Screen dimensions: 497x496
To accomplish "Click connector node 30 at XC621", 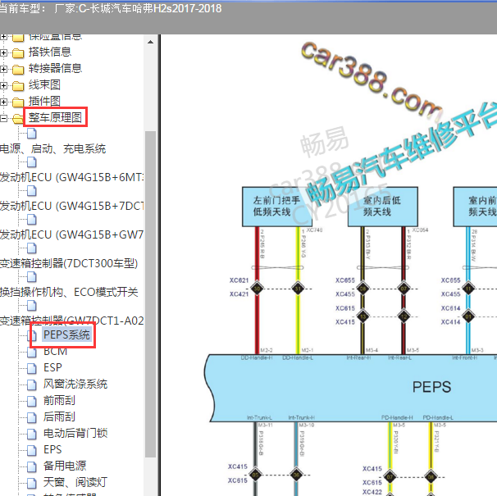I will 257,289.
